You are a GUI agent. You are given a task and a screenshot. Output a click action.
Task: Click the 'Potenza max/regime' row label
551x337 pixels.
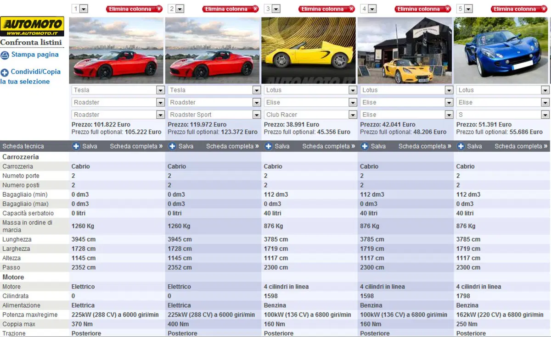pos(31,315)
